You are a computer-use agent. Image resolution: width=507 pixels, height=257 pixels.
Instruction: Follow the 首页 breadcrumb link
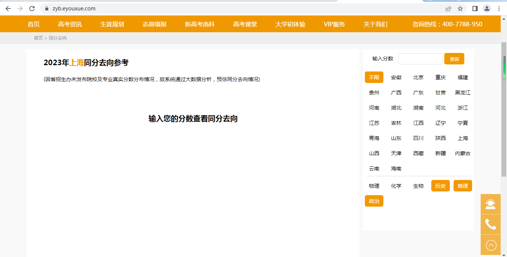click(38, 38)
